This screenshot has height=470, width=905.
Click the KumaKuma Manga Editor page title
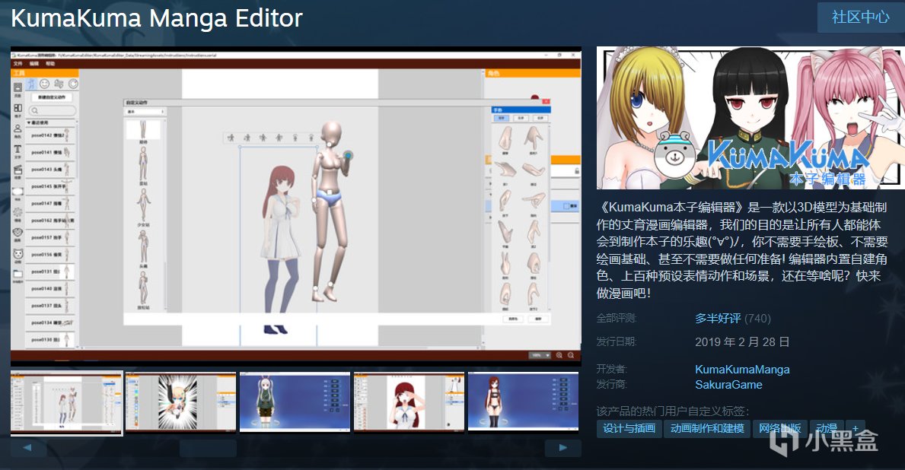pyautogui.click(x=156, y=18)
